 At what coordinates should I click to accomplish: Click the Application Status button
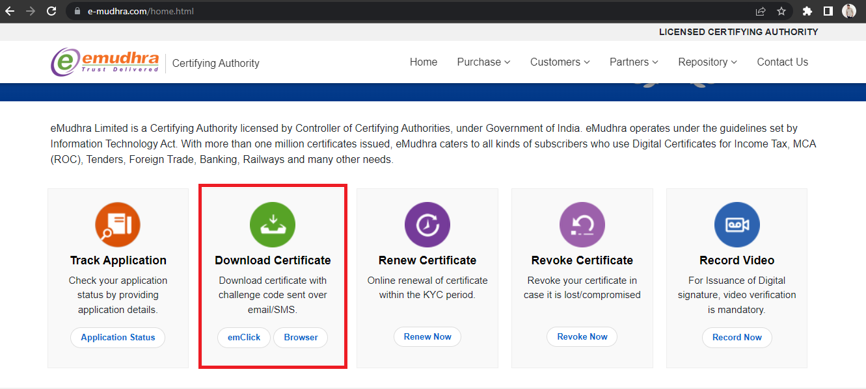(x=118, y=337)
